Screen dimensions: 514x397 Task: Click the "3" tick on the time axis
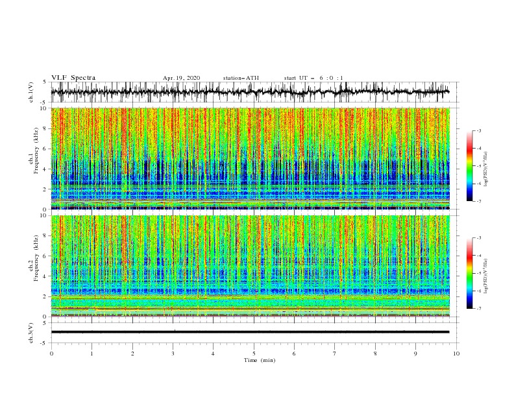pyautogui.click(x=173, y=354)
